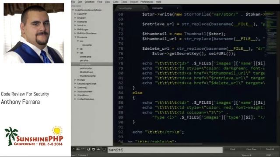
Task: Toggle highlight matches icon in find bar
Action: 98,149
